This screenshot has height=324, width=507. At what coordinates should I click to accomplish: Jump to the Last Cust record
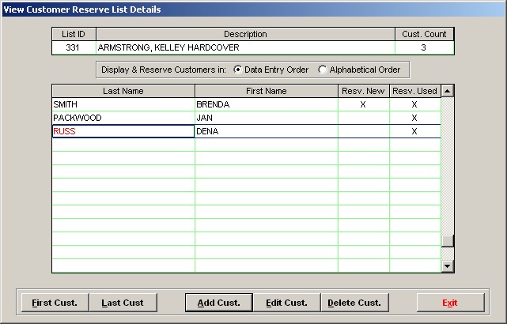coord(122,303)
